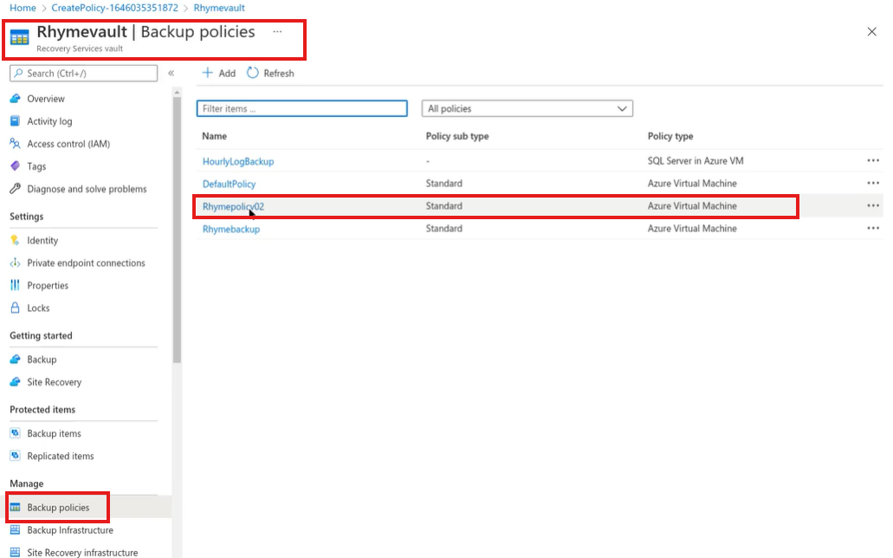
Task: Open Activity log in the left menu
Action: tap(49, 120)
